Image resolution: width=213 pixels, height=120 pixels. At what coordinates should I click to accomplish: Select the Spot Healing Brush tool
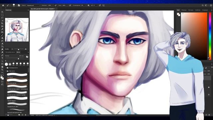click(x=2, y=32)
